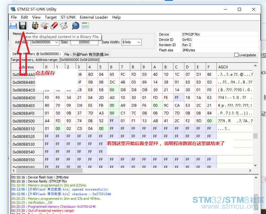This screenshot has width=266, height=214.
Task: Select address row 0x080BB510
Action: [x=27, y=129]
